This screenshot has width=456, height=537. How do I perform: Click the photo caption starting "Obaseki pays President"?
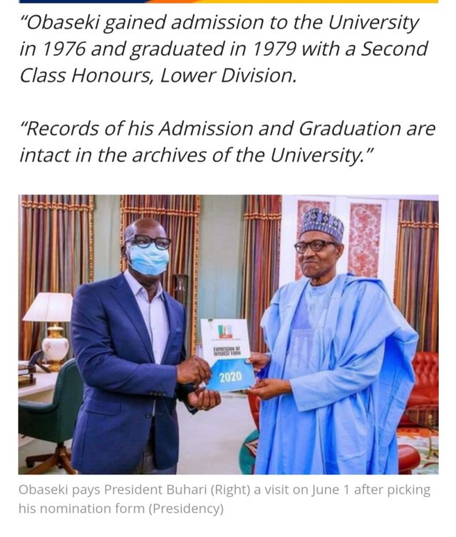tap(224, 499)
